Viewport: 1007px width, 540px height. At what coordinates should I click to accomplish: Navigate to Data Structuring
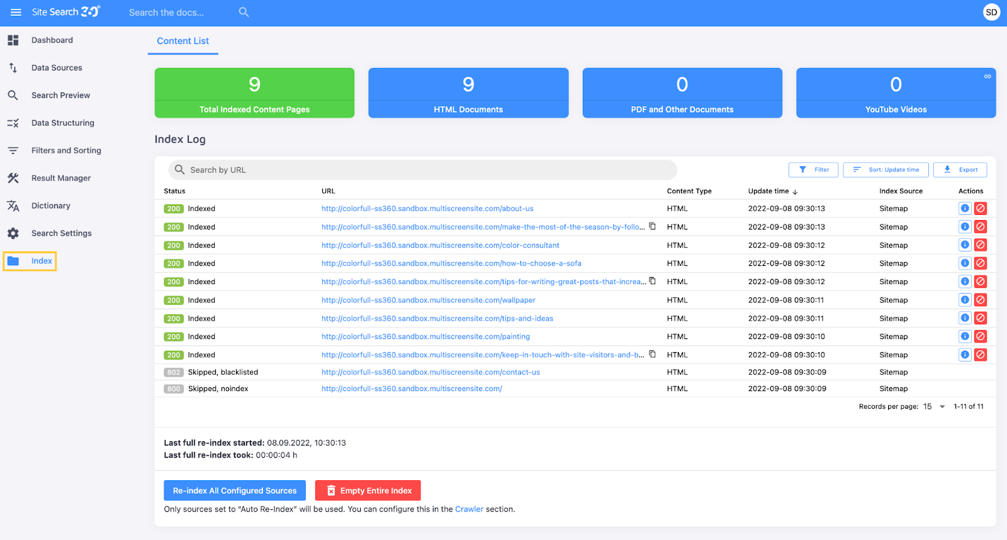tap(63, 123)
